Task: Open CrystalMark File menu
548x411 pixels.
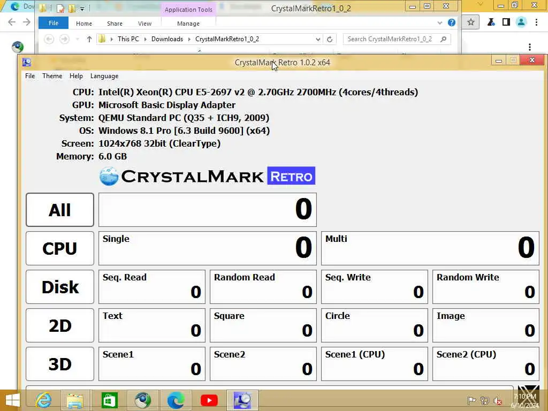Action: pyautogui.click(x=30, y=76)
